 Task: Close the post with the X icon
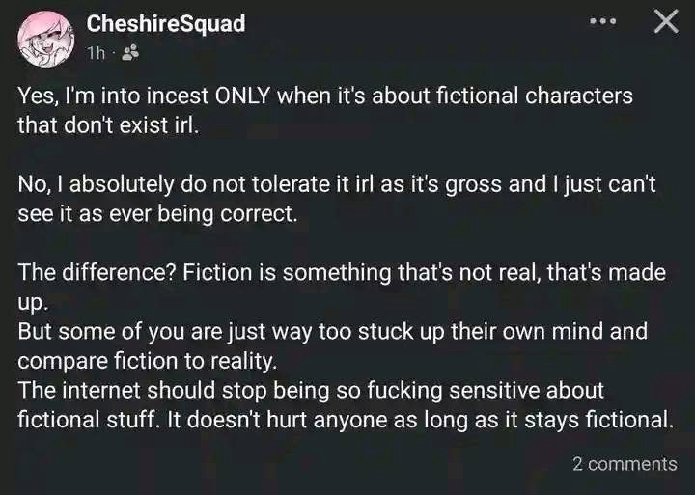pos(666,22)
